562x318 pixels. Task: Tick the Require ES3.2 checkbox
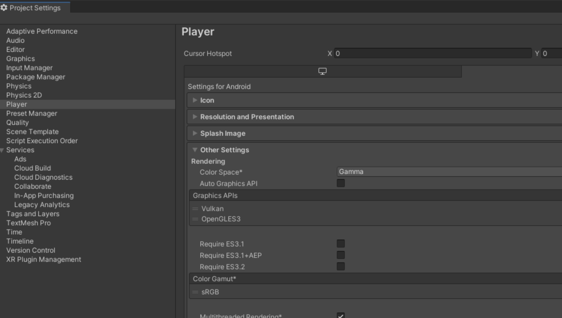[x=341, y=266]
